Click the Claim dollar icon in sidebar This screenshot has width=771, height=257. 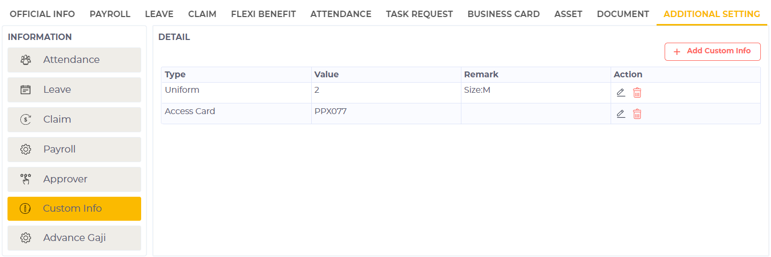point(26,119)
